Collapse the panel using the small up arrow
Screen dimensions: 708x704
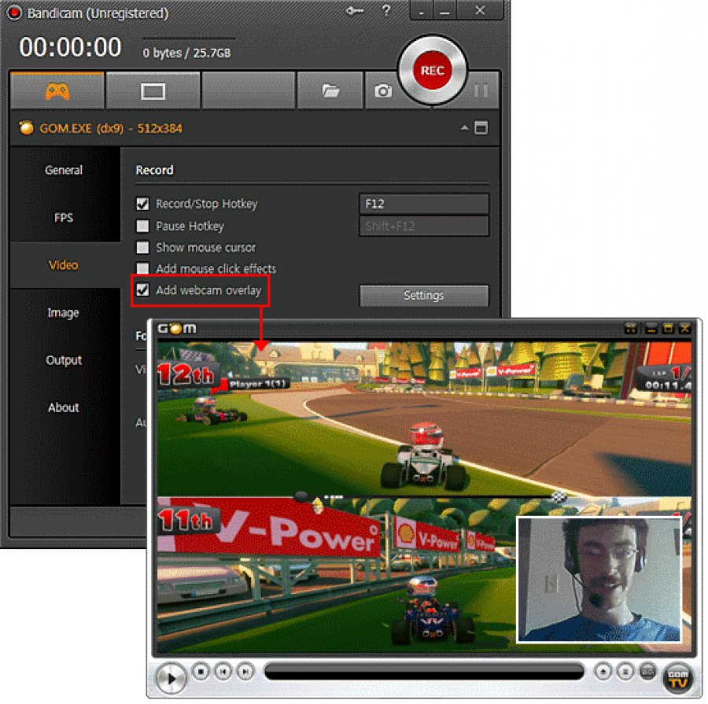click(x=464, y=127)
